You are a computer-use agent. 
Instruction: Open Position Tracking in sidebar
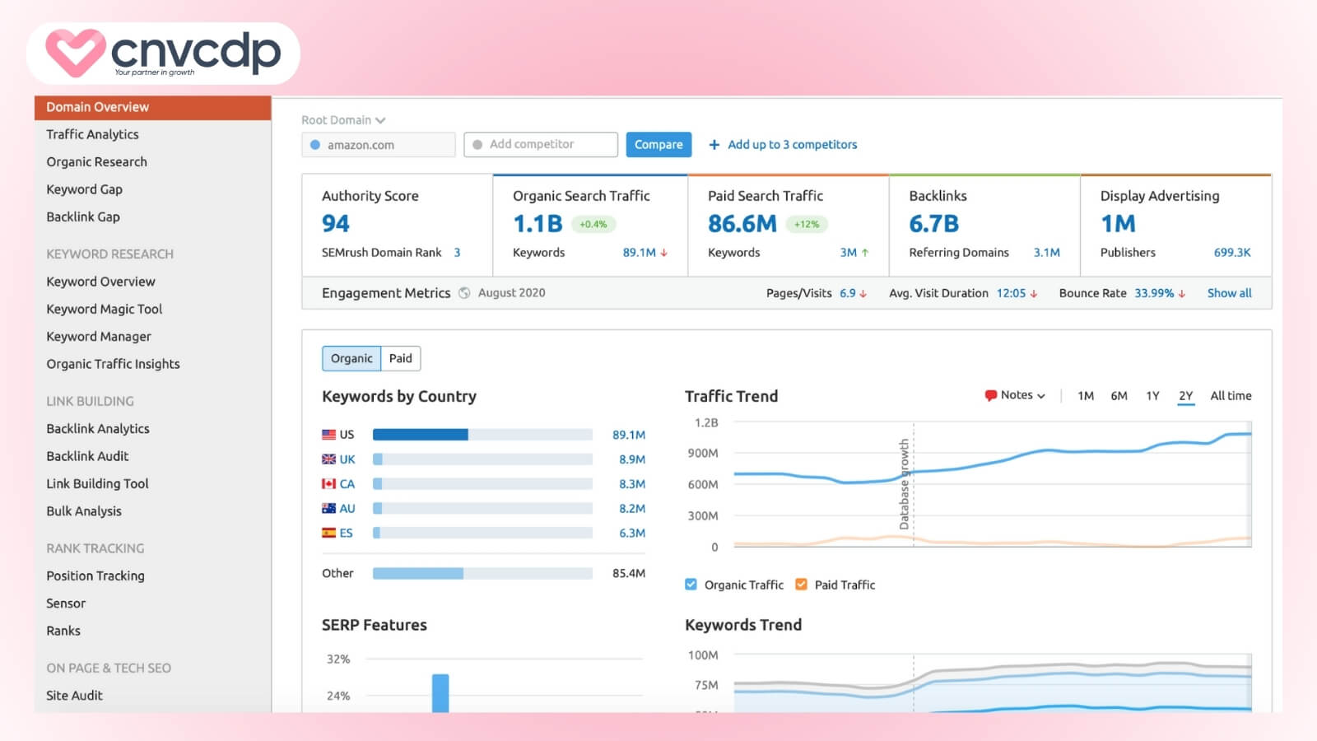(95, 576)
